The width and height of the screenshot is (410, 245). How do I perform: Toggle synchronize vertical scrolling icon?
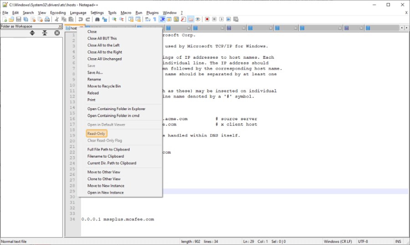131,19
